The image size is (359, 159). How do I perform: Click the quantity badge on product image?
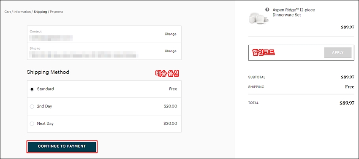267,10
